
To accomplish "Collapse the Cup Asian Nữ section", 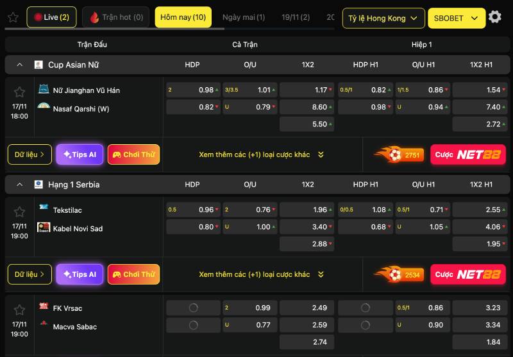I will coord(20,65).
